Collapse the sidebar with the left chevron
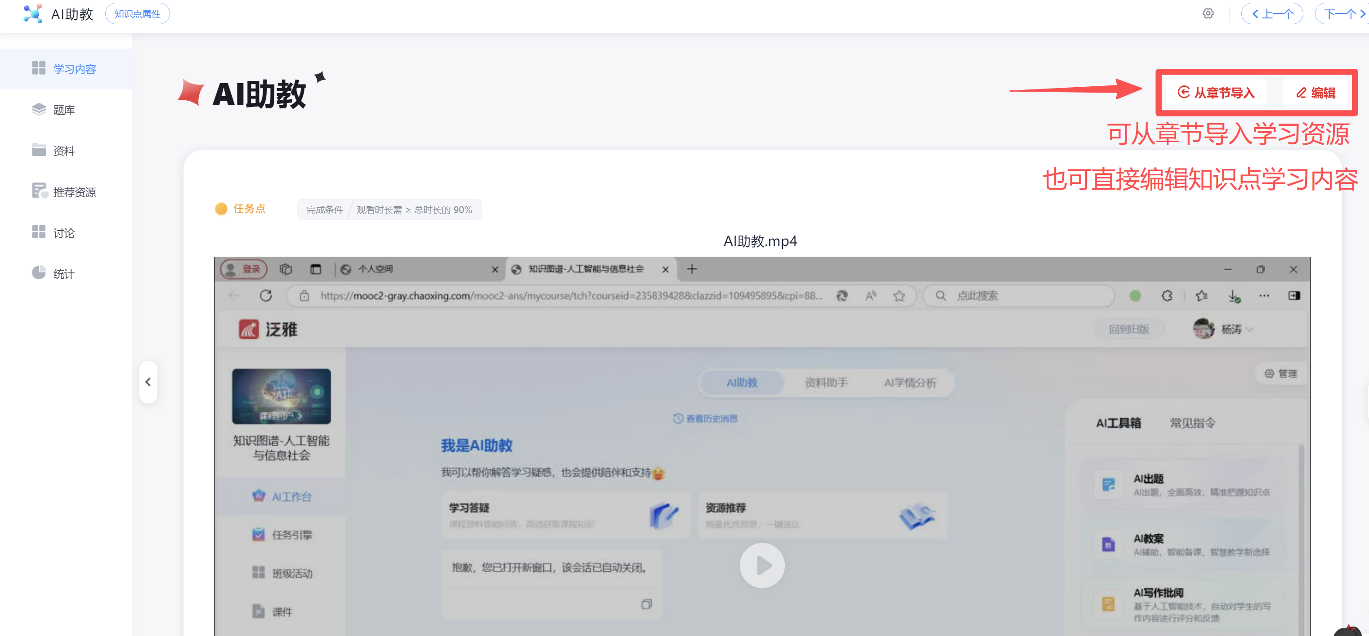Image resolution: width=1369 pixels, height=636 pixels. tap(148, 382)
